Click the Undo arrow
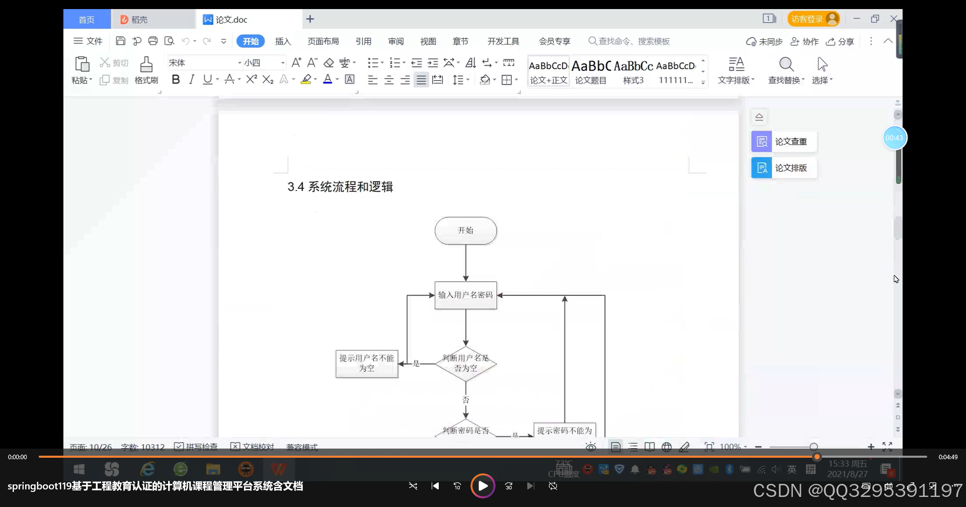 coord(186,41)
